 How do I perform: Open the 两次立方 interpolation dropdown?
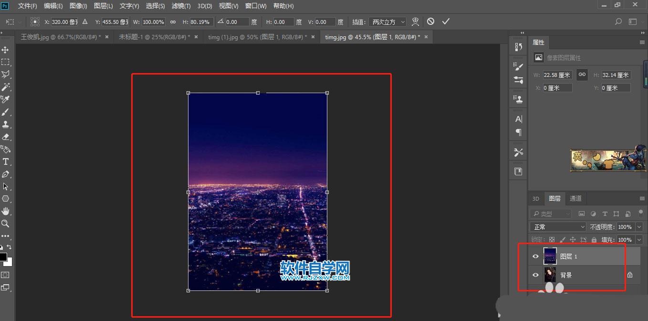[x=387, y=22]
